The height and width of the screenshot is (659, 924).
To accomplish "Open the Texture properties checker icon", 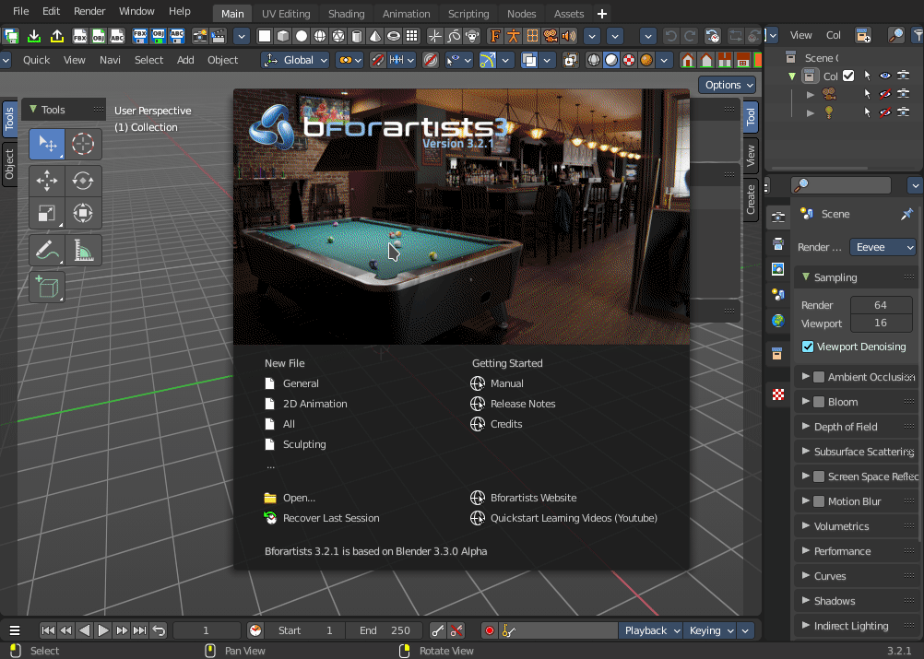I will tap(778, 394).
